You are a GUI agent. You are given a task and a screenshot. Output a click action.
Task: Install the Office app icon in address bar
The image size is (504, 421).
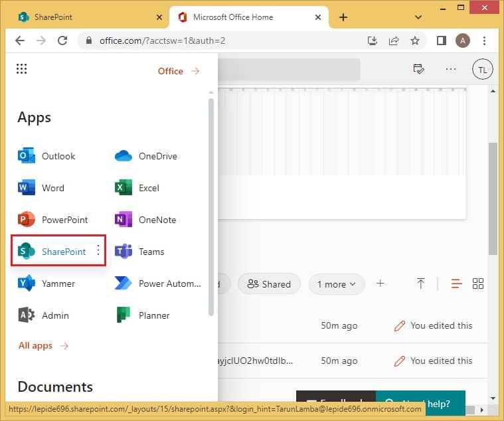373,41
